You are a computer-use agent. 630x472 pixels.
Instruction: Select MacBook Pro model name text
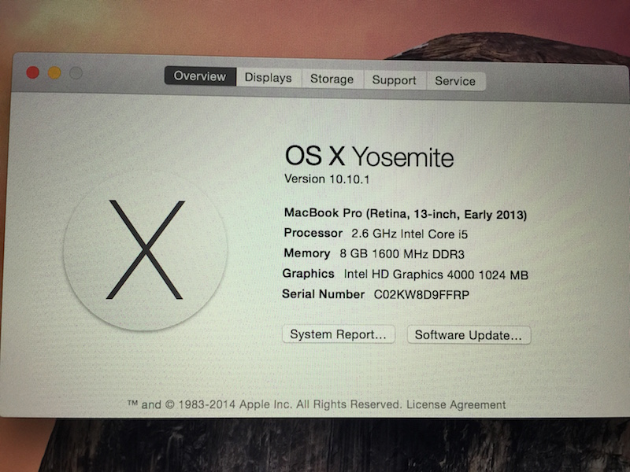coord(406,213)
